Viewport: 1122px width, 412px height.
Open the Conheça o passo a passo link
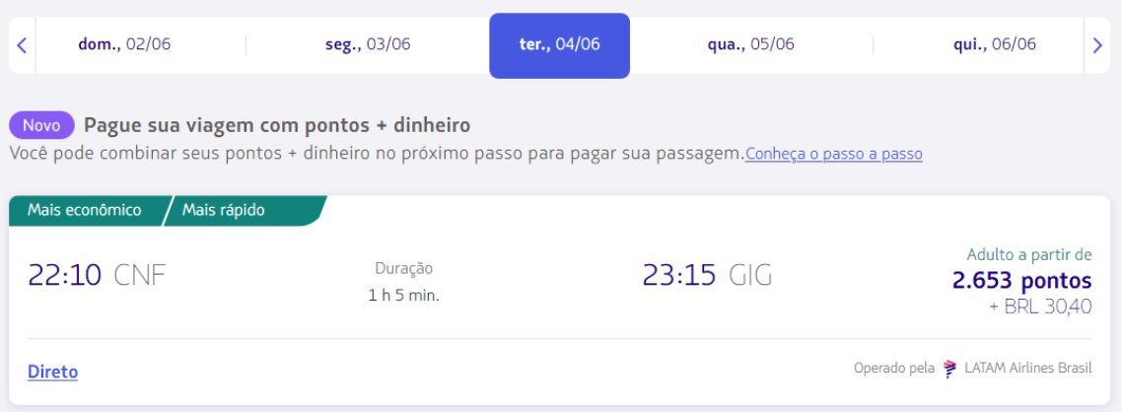834,154
